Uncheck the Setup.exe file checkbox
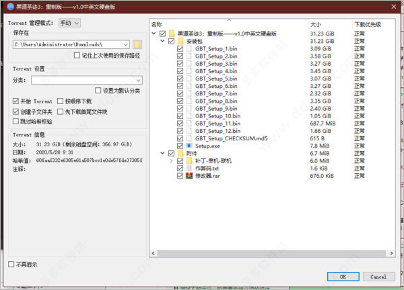This screenshot has height=290, width=404. click(x=180, y=146)
